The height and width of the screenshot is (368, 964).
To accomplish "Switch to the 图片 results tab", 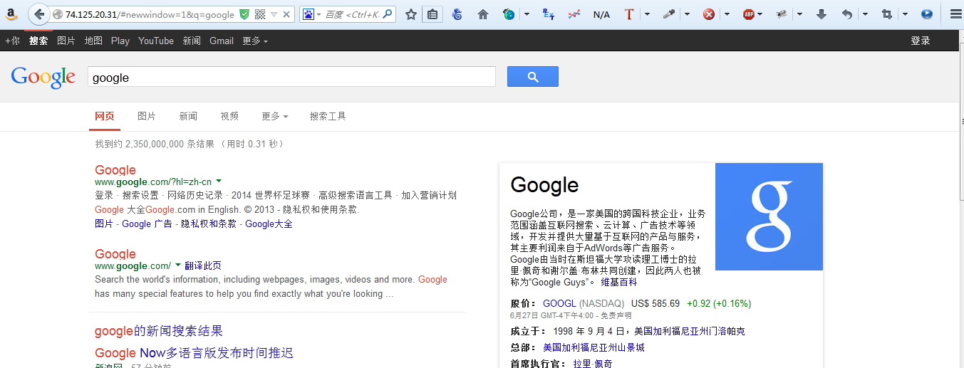I will click(x=147, y=117).
